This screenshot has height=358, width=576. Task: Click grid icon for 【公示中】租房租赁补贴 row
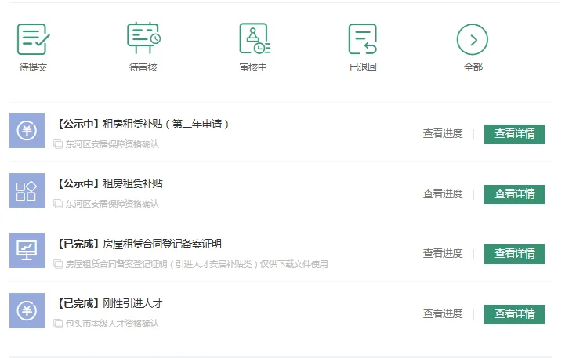(27, 190)
